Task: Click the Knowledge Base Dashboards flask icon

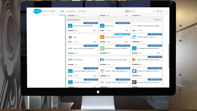Action: tap(134, 48)
